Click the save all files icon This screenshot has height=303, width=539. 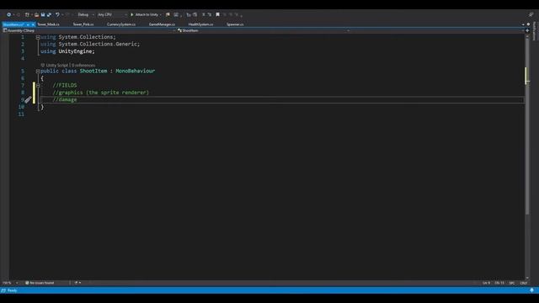tap(49, 15)
